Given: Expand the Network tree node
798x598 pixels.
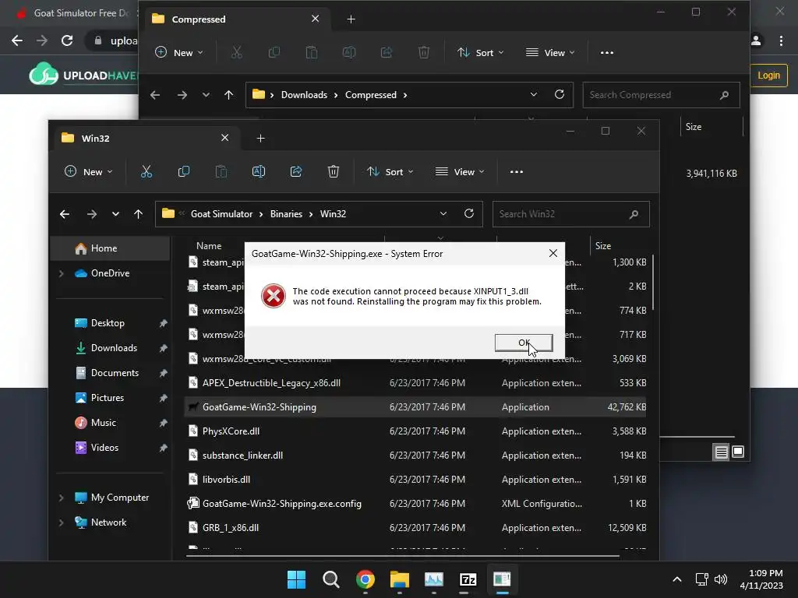Looking at the screenshot, I should pyautogui.click(x=62, y=522).
